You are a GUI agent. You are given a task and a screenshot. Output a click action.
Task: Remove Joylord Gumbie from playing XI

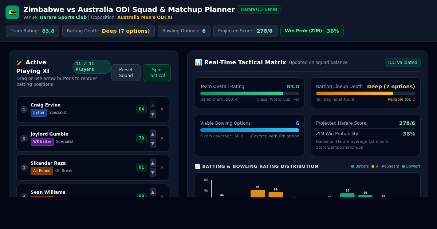pos(162,138)
